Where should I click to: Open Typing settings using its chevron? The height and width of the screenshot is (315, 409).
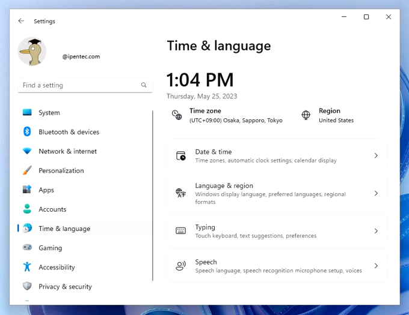pyautogui.click(x=376, y=231)
